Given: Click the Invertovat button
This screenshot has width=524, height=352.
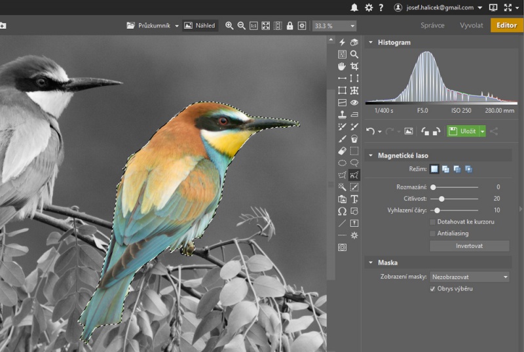Looking at the screenshot, I should click(469, 246).
